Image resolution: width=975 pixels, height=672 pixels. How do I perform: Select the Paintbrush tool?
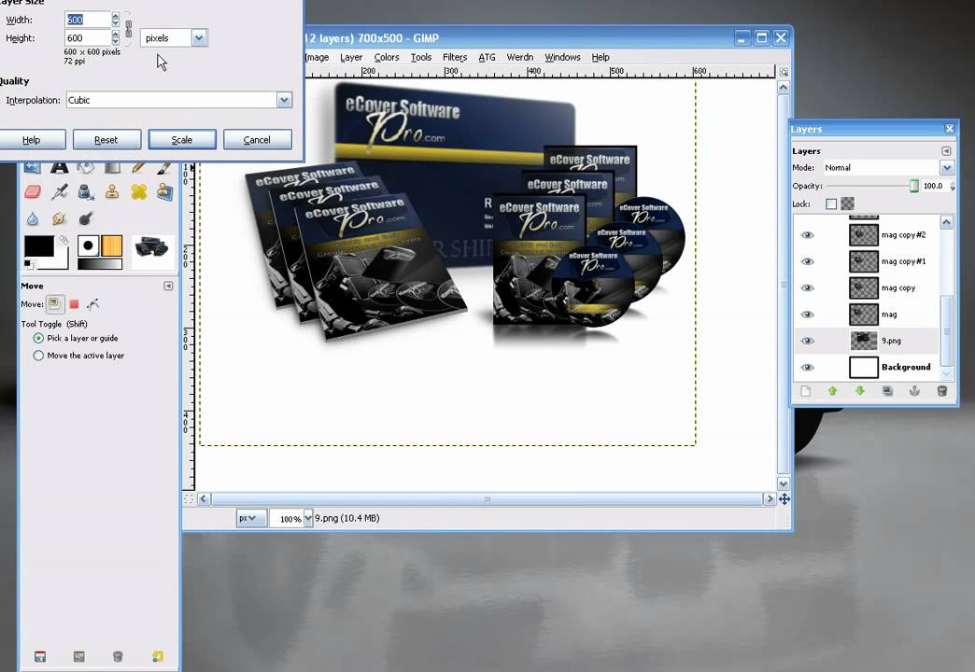click(164, 167)
